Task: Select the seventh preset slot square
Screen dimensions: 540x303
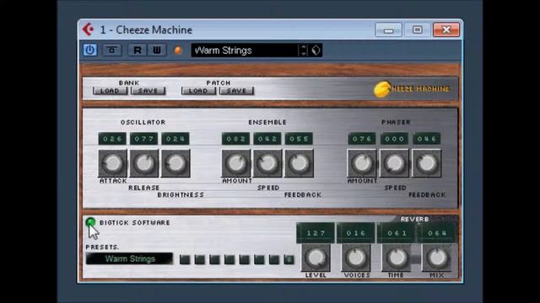Action: 274,259
